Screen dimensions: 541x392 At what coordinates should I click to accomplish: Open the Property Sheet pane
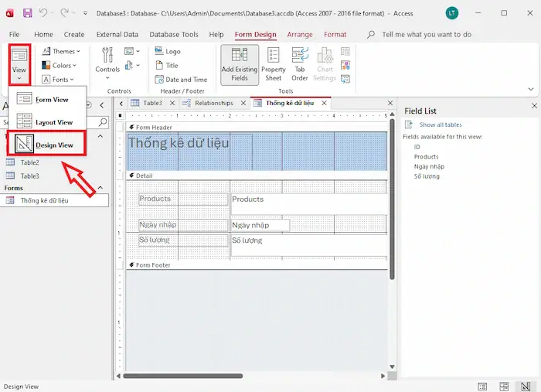pos(274,63)
